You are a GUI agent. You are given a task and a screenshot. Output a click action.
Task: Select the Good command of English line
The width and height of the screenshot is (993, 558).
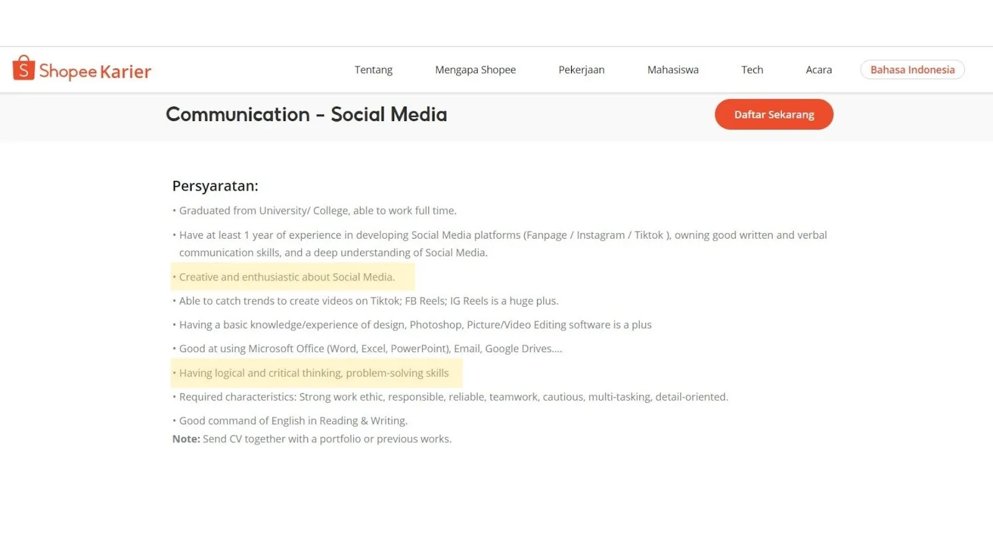pos(290,420)
